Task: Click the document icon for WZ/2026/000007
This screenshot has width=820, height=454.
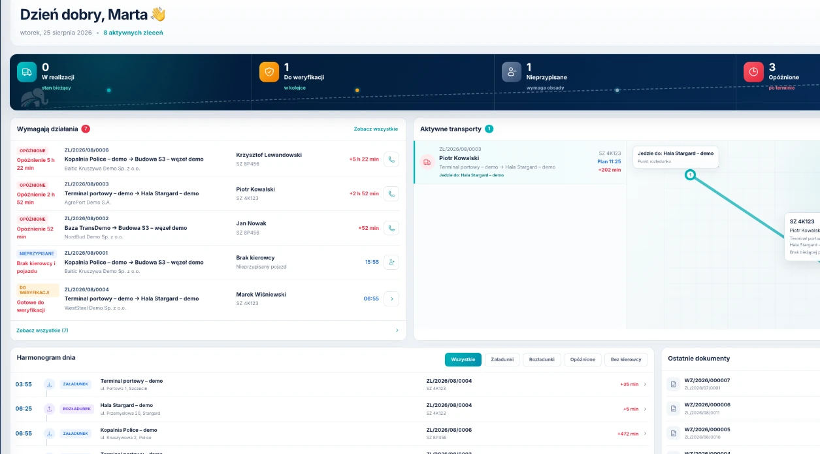Action: 672,384
